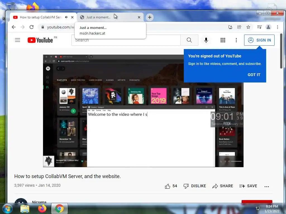Screen dimensions: 286x214
Task: Click the search magnifier button
Action: point(189,40)
